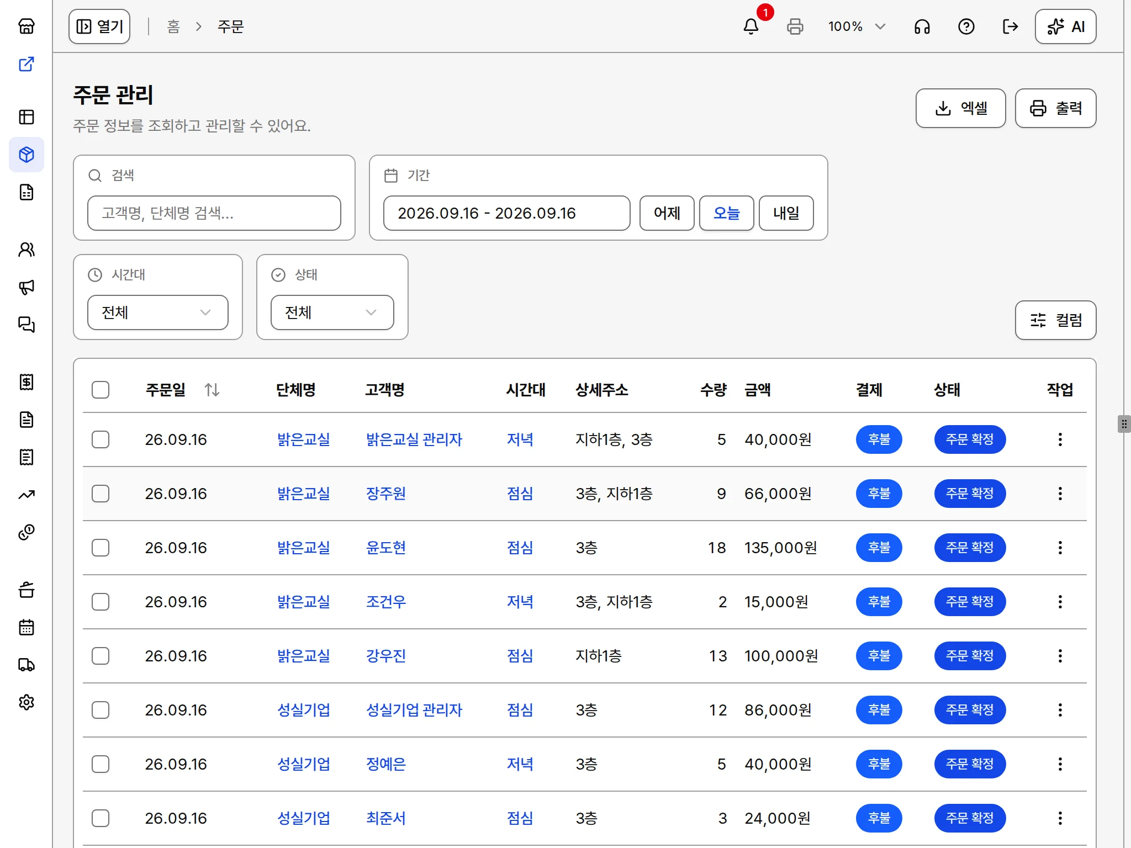Screen dimensions: 1131x848
Task: Open the notification bell
Action: pyautogui.click(x=751, y=26)
